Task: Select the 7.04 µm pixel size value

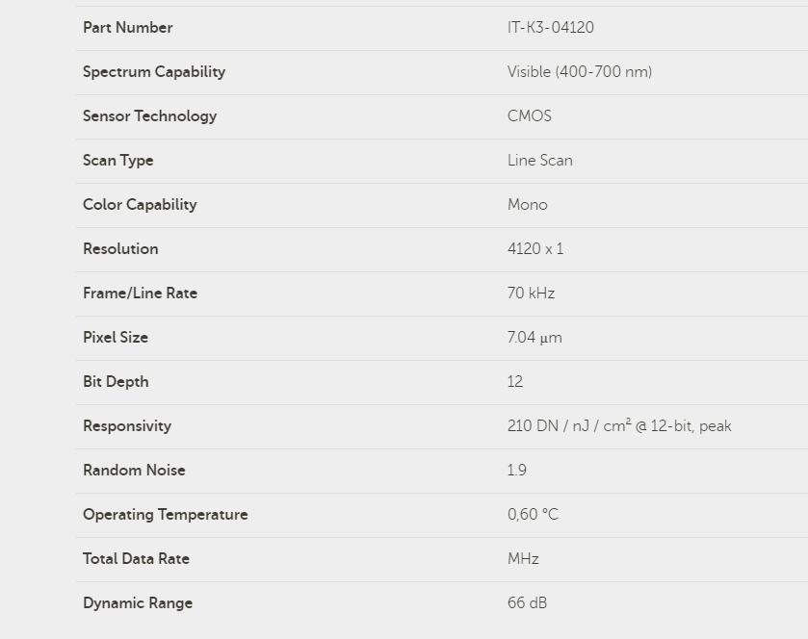Action: [534, 338]
